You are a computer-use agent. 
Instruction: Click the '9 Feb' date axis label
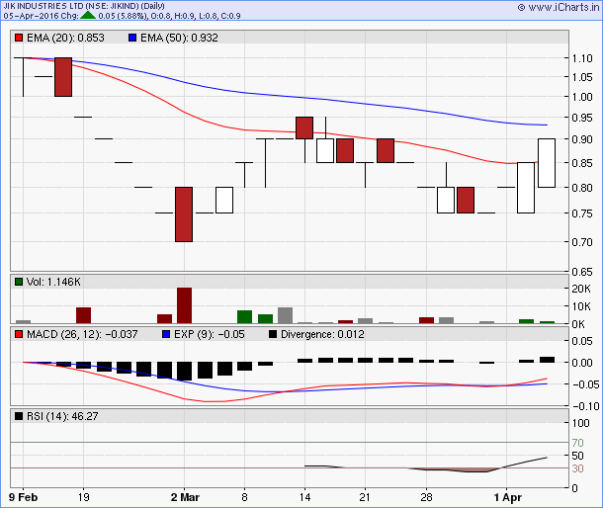[x=23, y=497]
